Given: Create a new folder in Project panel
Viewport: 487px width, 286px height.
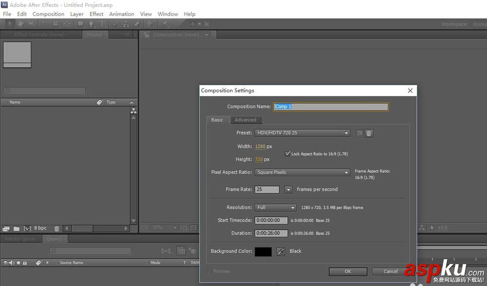Looking at the screenshot, I should click(x=17, y=229).
